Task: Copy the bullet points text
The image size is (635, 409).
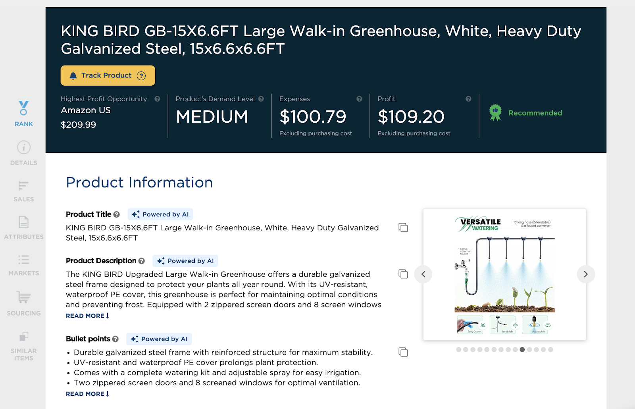Action: pyautogui.click(x=403, y=352)
